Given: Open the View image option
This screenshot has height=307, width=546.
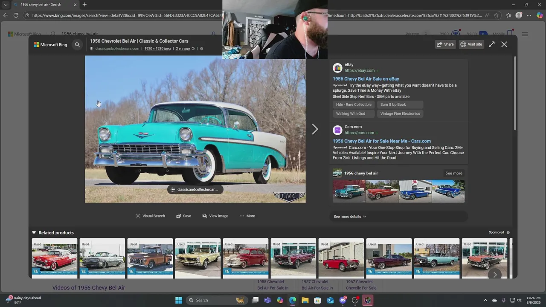Looking at the screenshot, I should [215, 216].
